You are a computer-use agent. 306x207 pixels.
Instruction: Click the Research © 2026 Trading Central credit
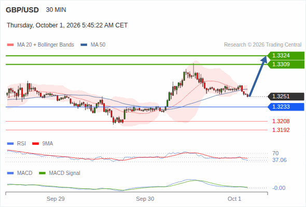coord(262,45)
